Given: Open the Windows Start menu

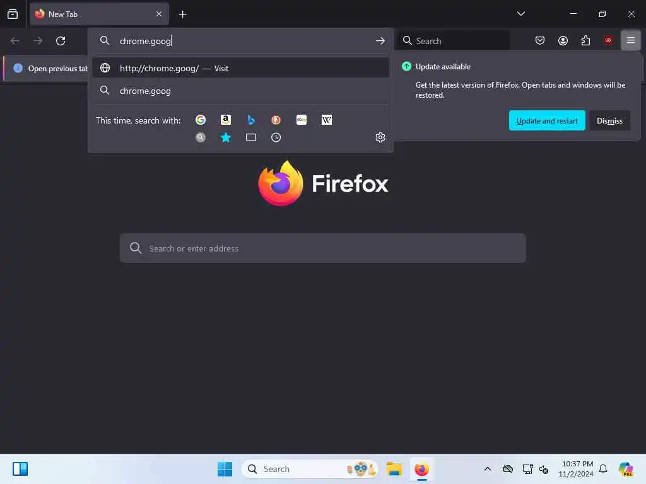Looking at the screenshot, I should [225, 469].
